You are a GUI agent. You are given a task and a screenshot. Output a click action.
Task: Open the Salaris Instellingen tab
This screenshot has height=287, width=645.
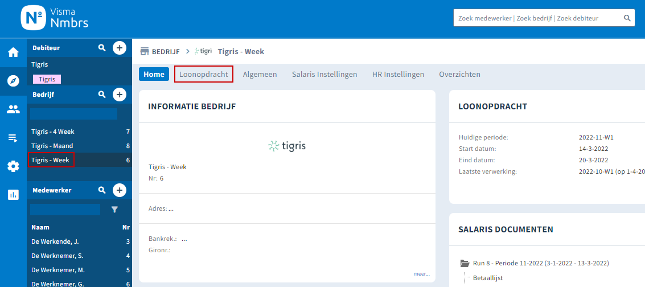click(x=324, y=75)
